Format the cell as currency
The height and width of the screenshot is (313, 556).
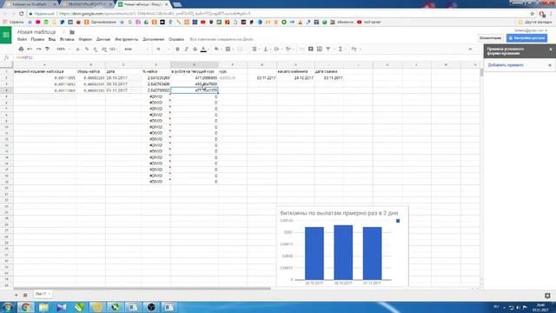(78, 49)
